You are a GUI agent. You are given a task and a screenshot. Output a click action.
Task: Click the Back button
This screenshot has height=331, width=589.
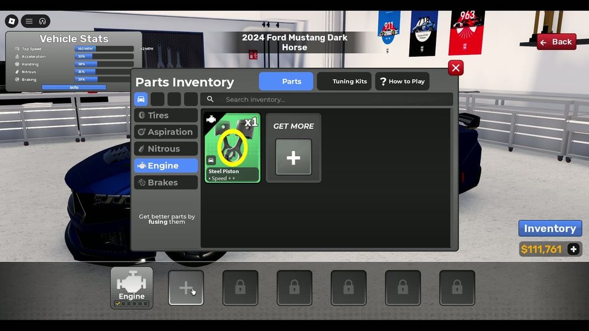[x=557, y=42]
